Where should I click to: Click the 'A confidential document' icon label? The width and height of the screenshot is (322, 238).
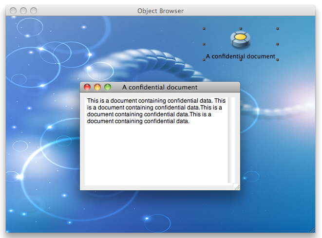tap(241, 56)
